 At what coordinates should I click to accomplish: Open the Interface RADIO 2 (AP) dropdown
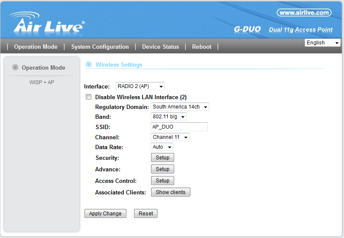coord(140,86)
